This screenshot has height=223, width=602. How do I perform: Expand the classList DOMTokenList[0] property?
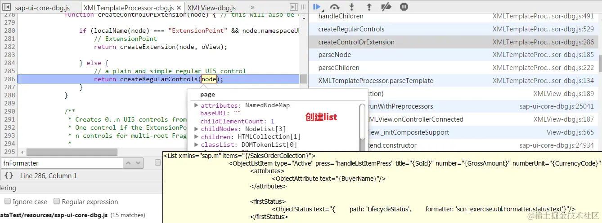point(197,145)
